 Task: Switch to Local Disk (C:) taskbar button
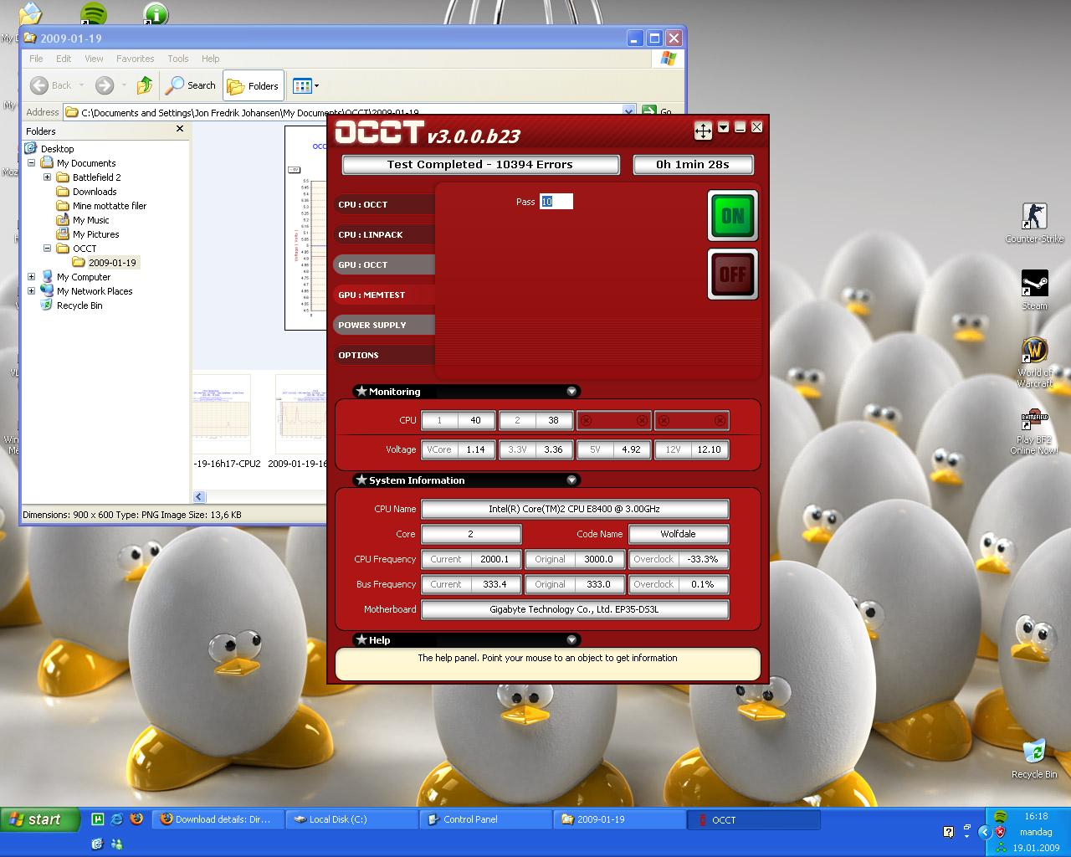pyautogui.click(x=351, y=819)
